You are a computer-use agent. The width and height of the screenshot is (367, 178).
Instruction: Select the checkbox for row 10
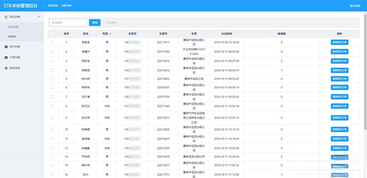coord(52,129)
